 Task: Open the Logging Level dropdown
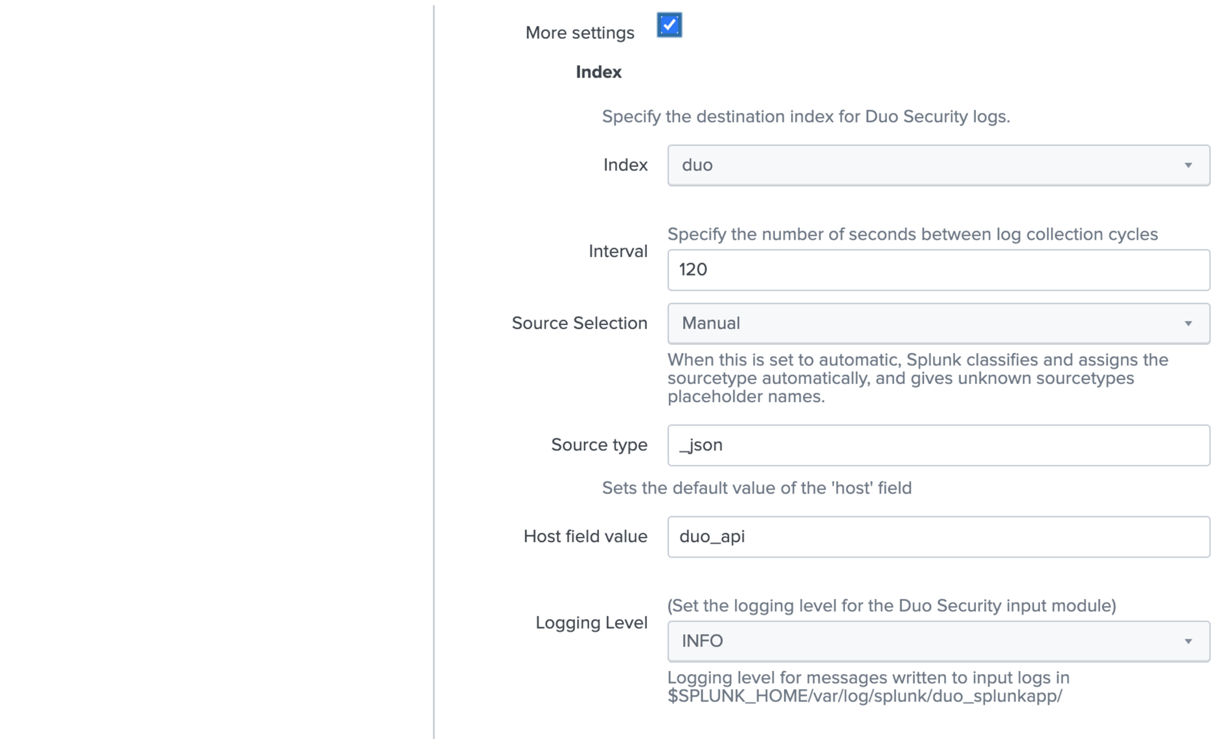(938, 641)
